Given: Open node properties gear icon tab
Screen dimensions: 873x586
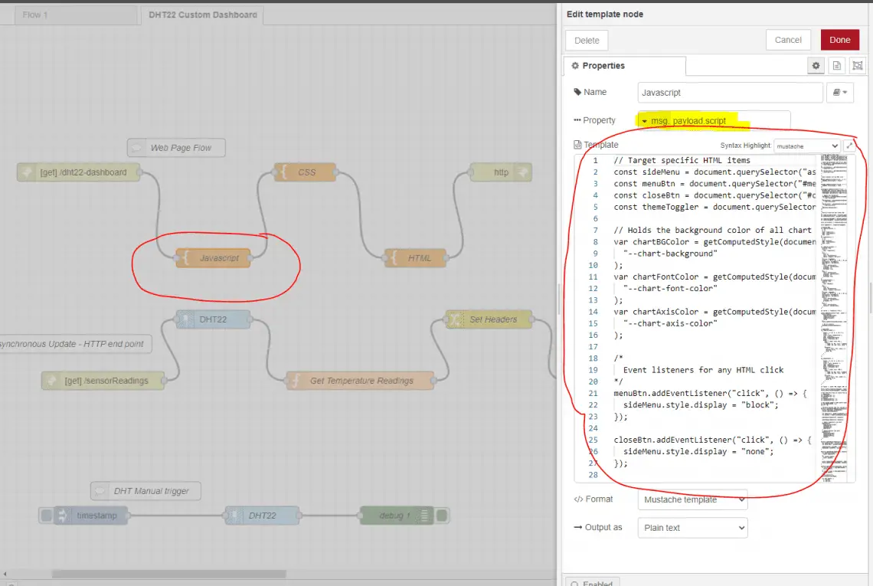Looking at the screenshot, I should (x=816, y=66).
